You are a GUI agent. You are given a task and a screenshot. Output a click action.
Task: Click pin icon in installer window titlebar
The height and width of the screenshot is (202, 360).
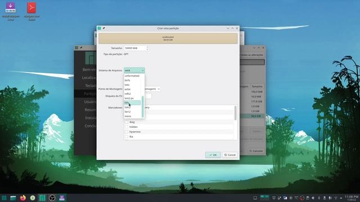[x=81, y=48]
